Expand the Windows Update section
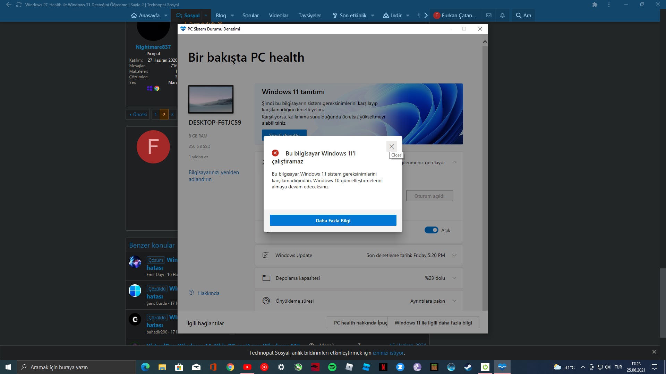Image resolution: width=666 pixels, height=374 pixels. coord(454,255)
